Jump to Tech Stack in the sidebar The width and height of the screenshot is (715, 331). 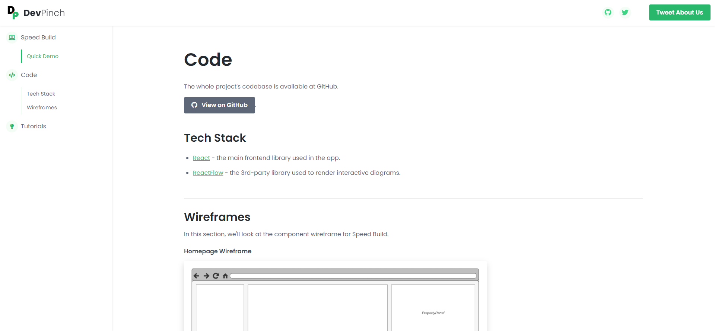[x=41, y=94]
